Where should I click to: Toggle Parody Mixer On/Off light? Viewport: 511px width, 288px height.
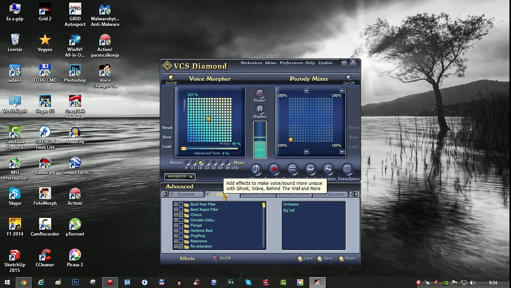point(348,78)
